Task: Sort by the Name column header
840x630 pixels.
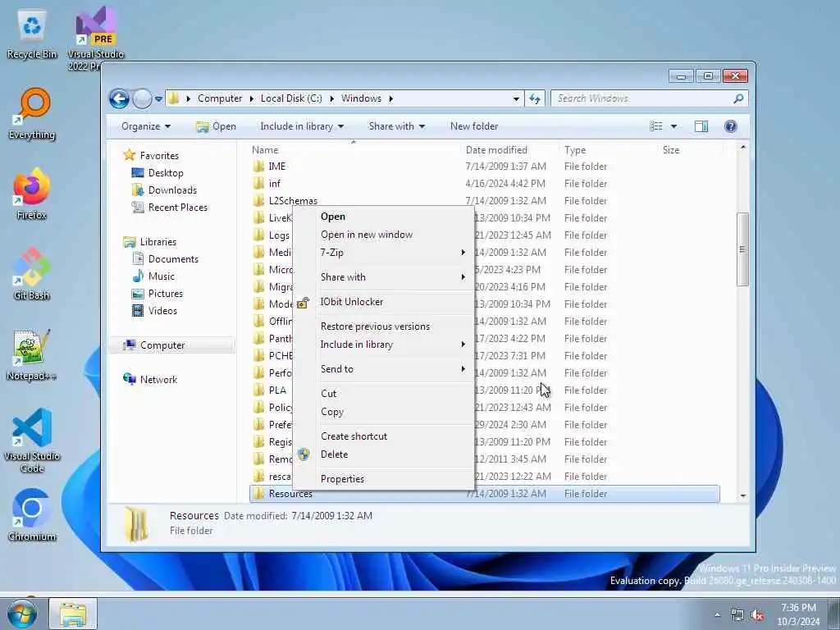Action: click(354, 150)
